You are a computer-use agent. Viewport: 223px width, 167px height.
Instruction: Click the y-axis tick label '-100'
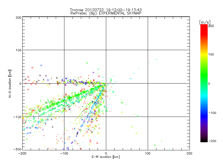17,117
